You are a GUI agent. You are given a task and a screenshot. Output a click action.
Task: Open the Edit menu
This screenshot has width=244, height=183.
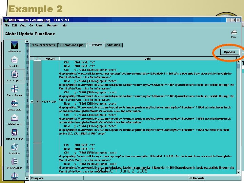click(x=14, y=25)
